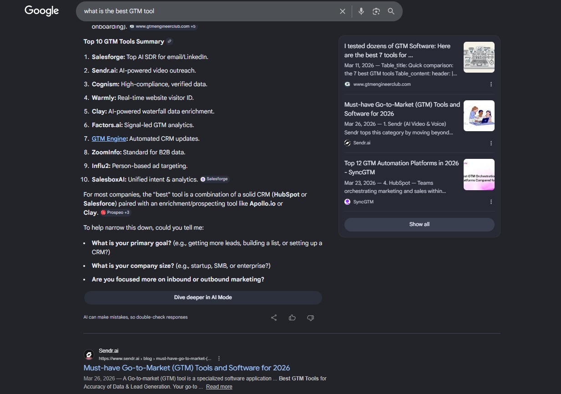Click 'ZoomInfo: Standard for B2B data' item

(x=138, y=152)
